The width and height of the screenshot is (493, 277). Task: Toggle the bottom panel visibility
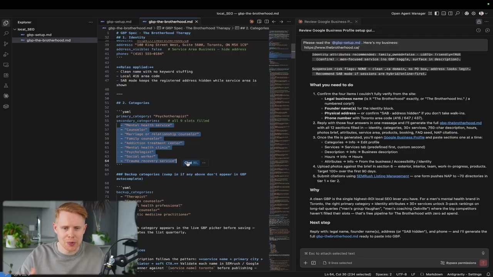[x=444, y=13]
